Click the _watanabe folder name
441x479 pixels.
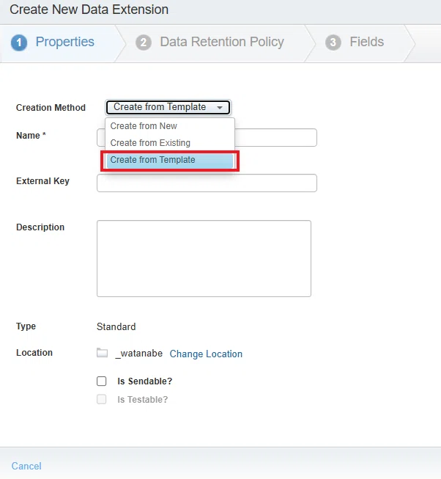(x=138, y=354)
